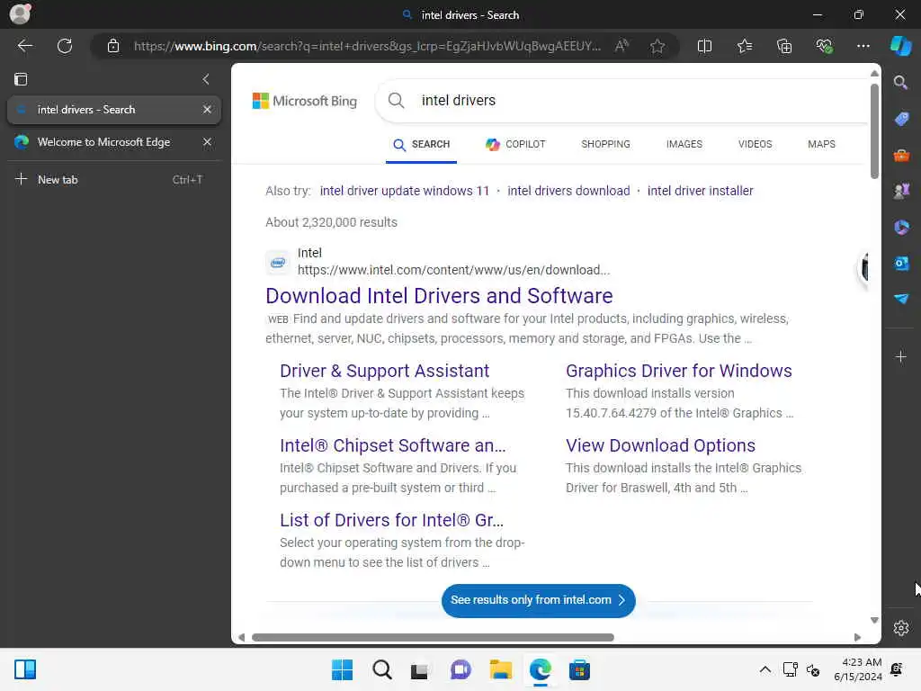921x691 pixels.
Task: Switch to the MAPS search tab
Action: (821, 144)
